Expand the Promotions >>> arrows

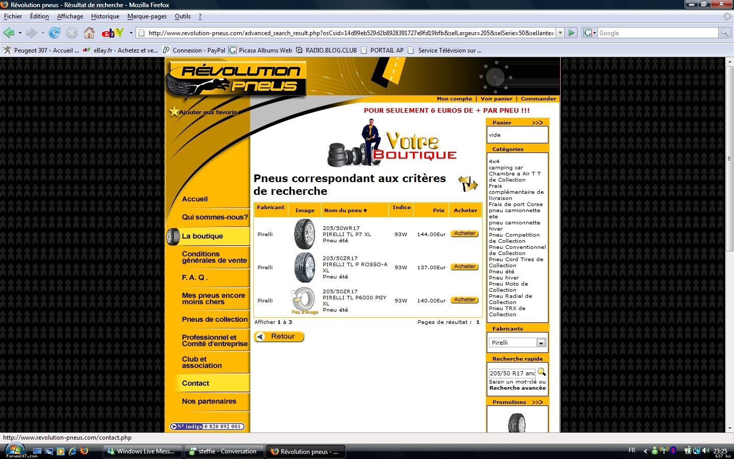click(x=537, y=402)
